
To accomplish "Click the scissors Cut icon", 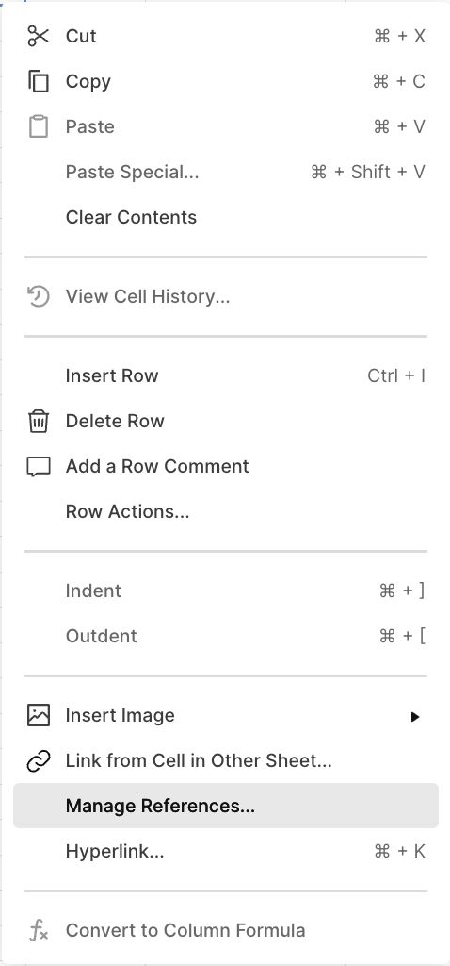I will pos(38,37).
